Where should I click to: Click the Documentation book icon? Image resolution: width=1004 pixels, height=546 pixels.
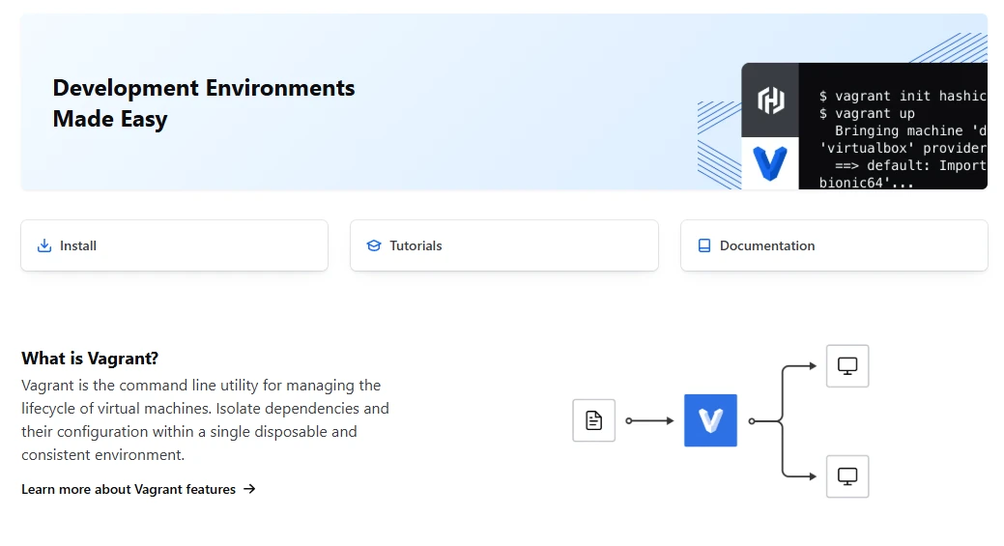[704, 245]
